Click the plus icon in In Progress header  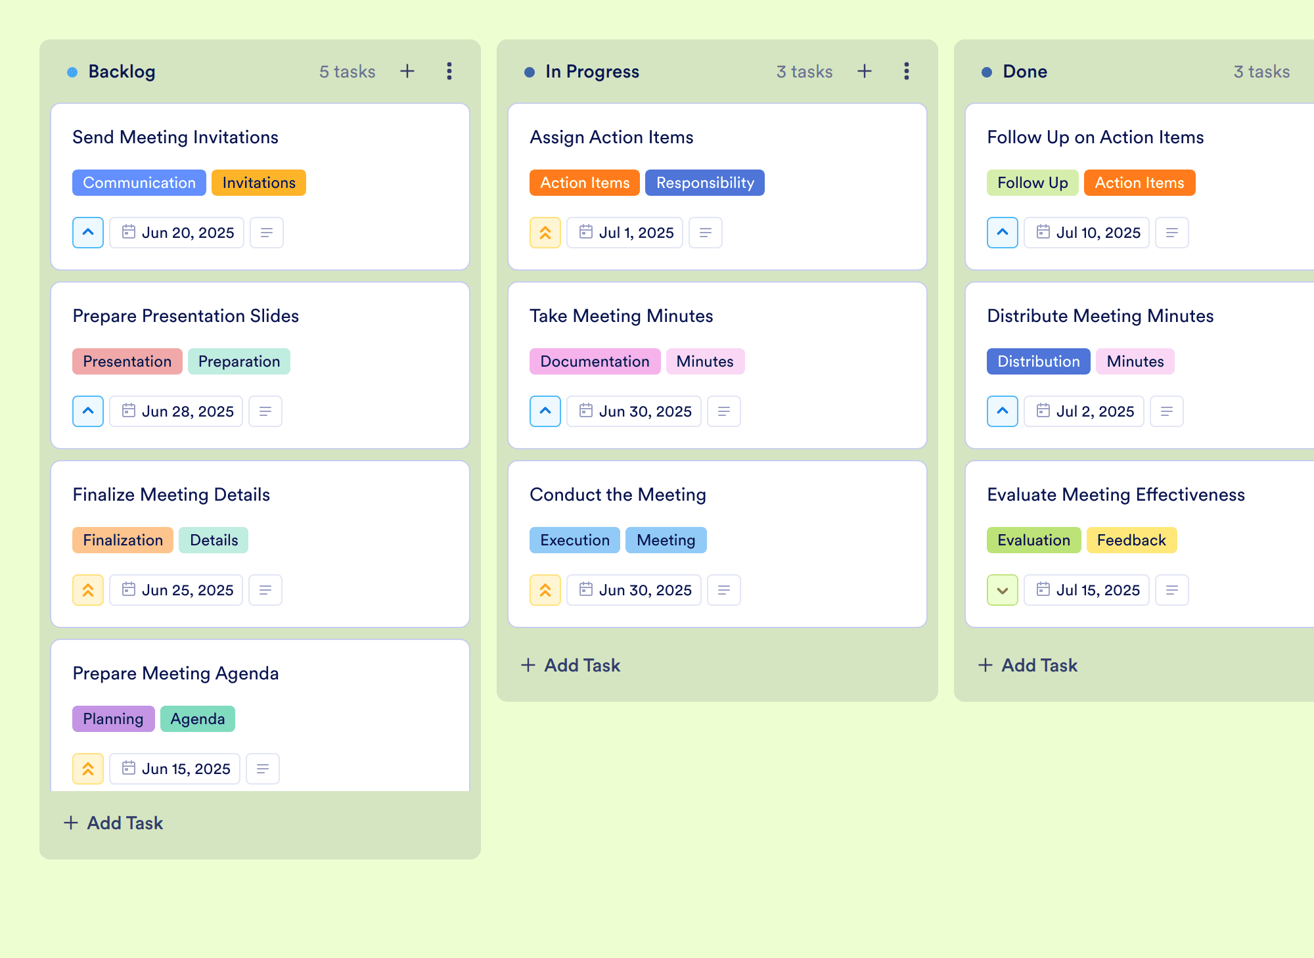coord(865,71)
